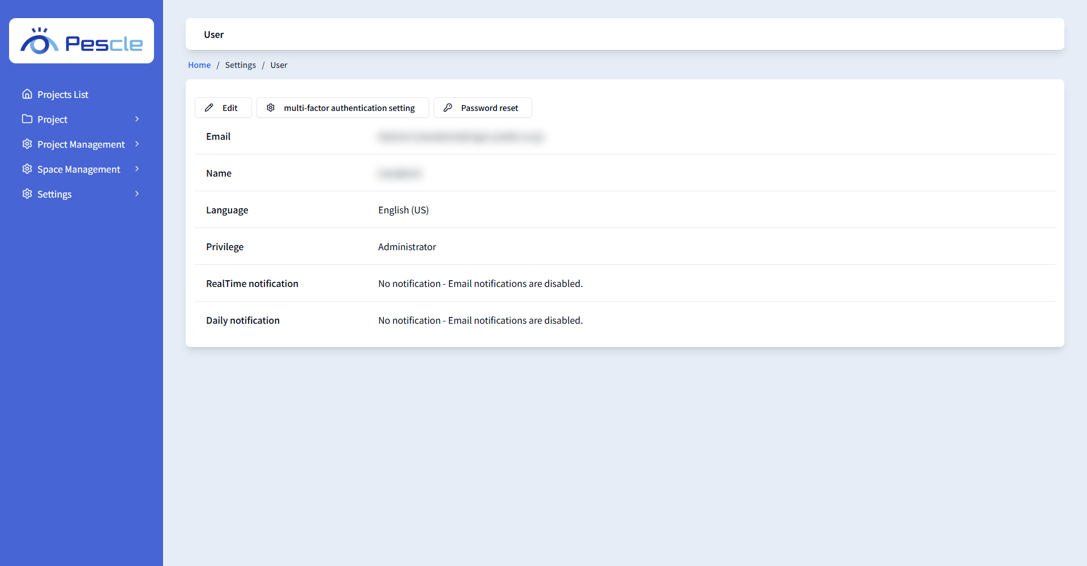Screen dimensions: 1087x566
Task: Click the gear icon beside Settings
Action: [27, 194]
